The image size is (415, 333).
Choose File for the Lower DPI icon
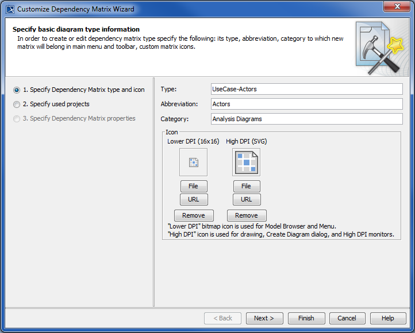click(194, 186)
